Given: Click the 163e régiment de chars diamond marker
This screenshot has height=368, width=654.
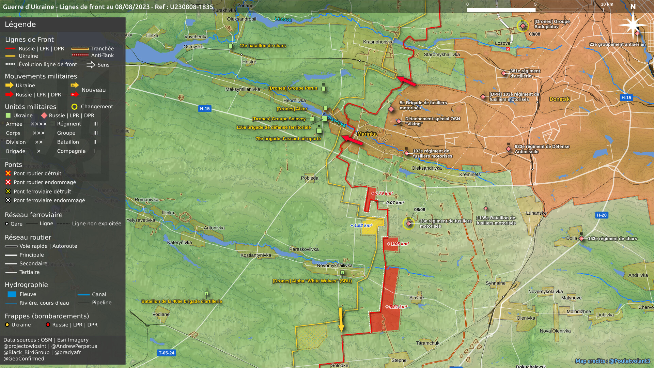Looking at the screenshot, I should pos(582,239).
